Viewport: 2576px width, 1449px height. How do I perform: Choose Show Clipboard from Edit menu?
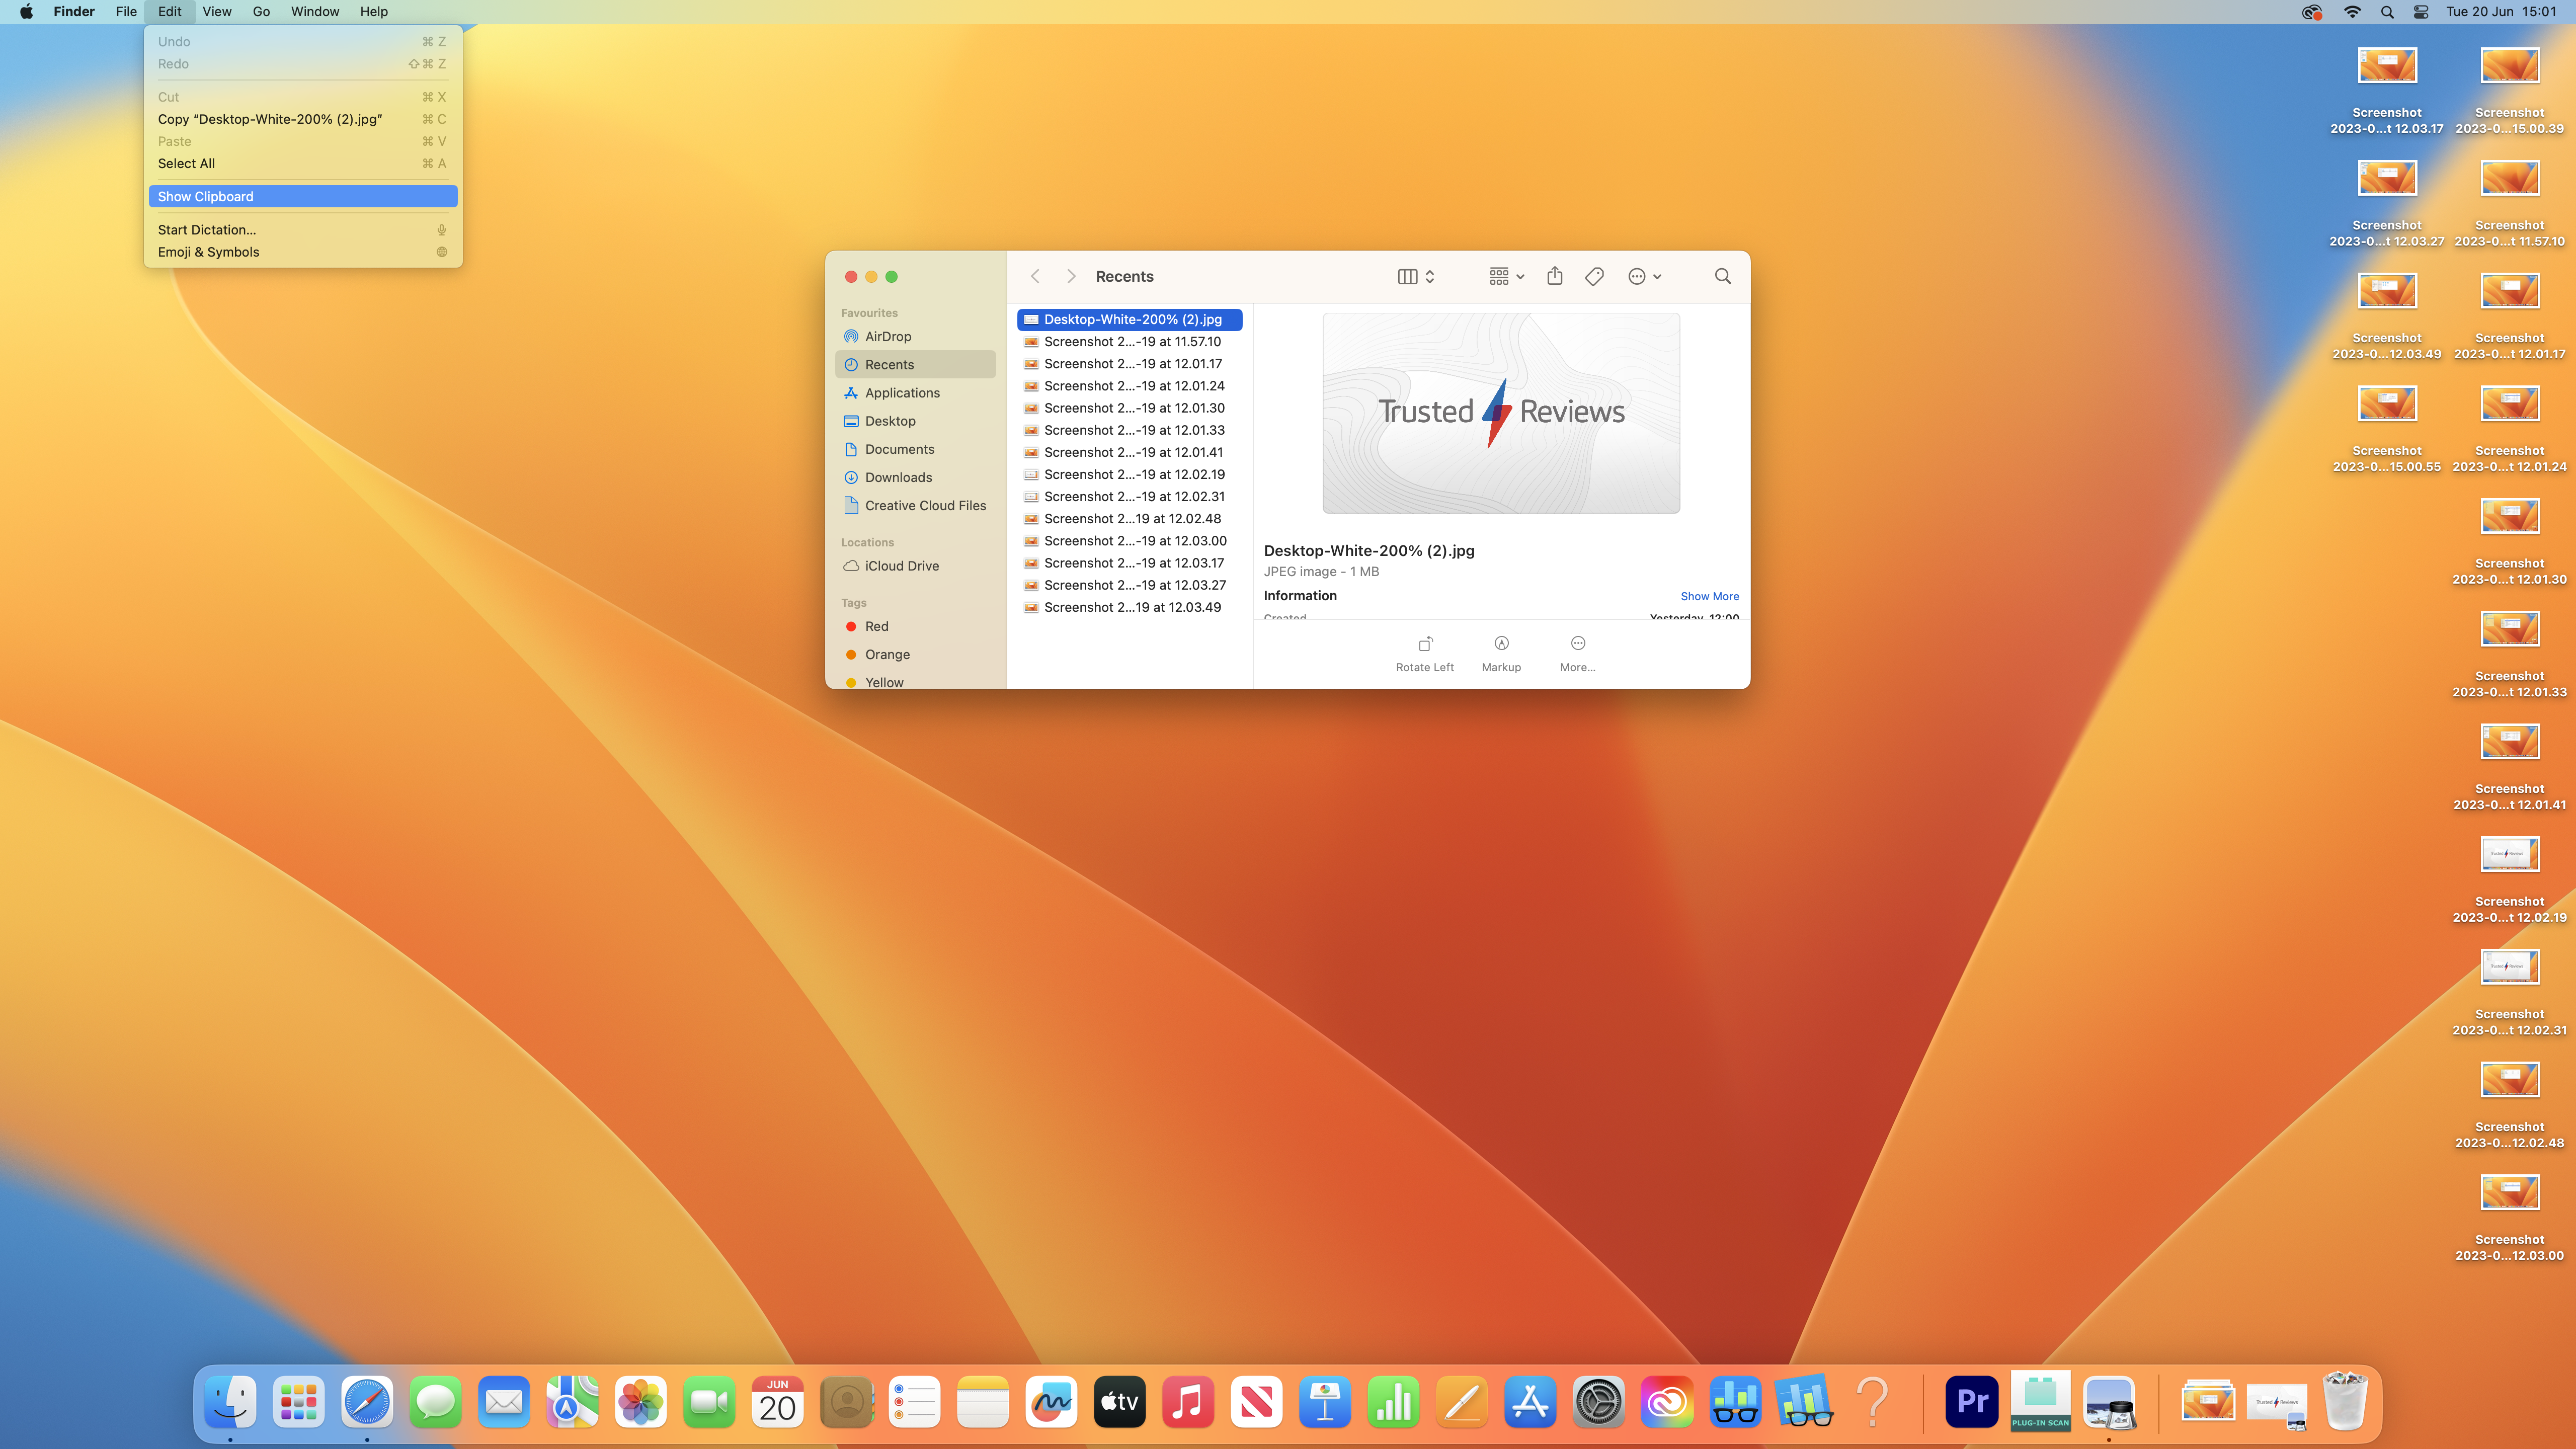pos(303,196)
